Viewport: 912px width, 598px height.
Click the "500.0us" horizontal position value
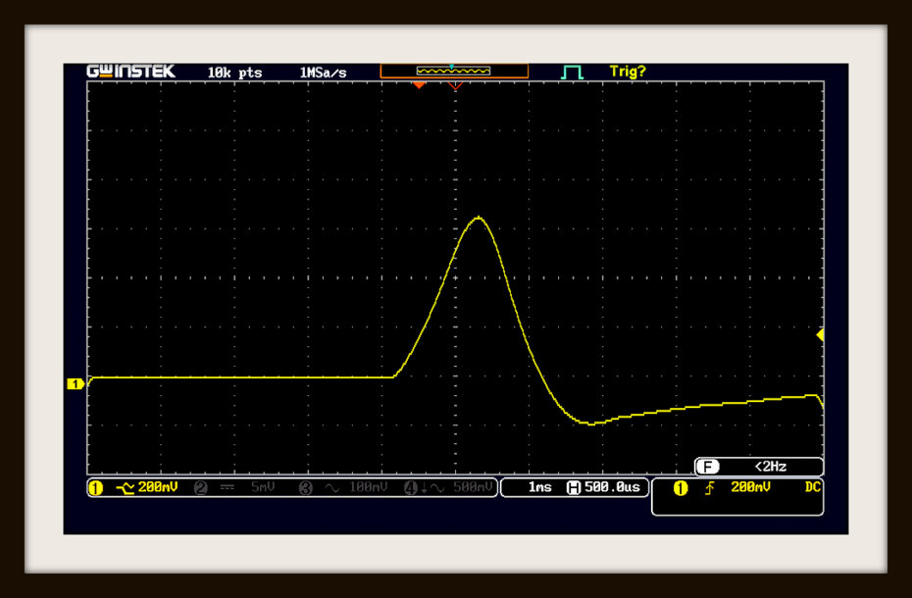tap(612, 487)
